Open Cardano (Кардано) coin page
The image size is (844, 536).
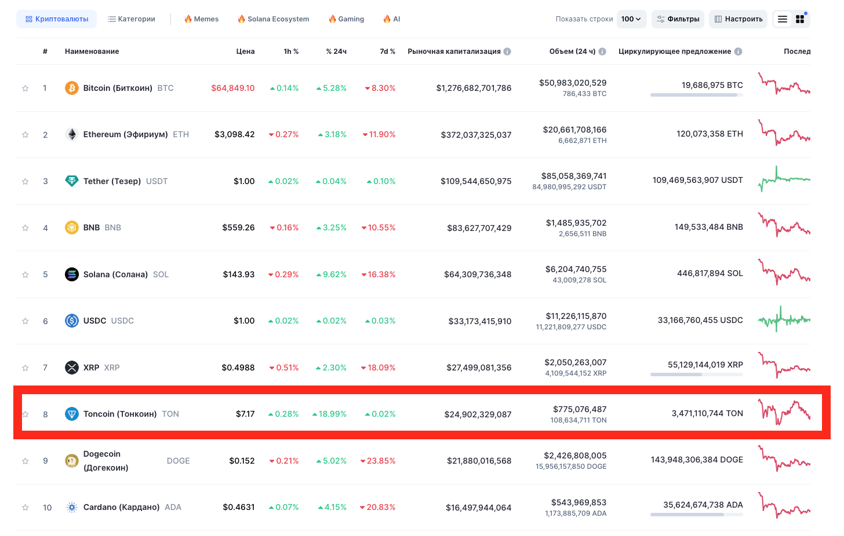pyautogui.click(x=121, y=507)
